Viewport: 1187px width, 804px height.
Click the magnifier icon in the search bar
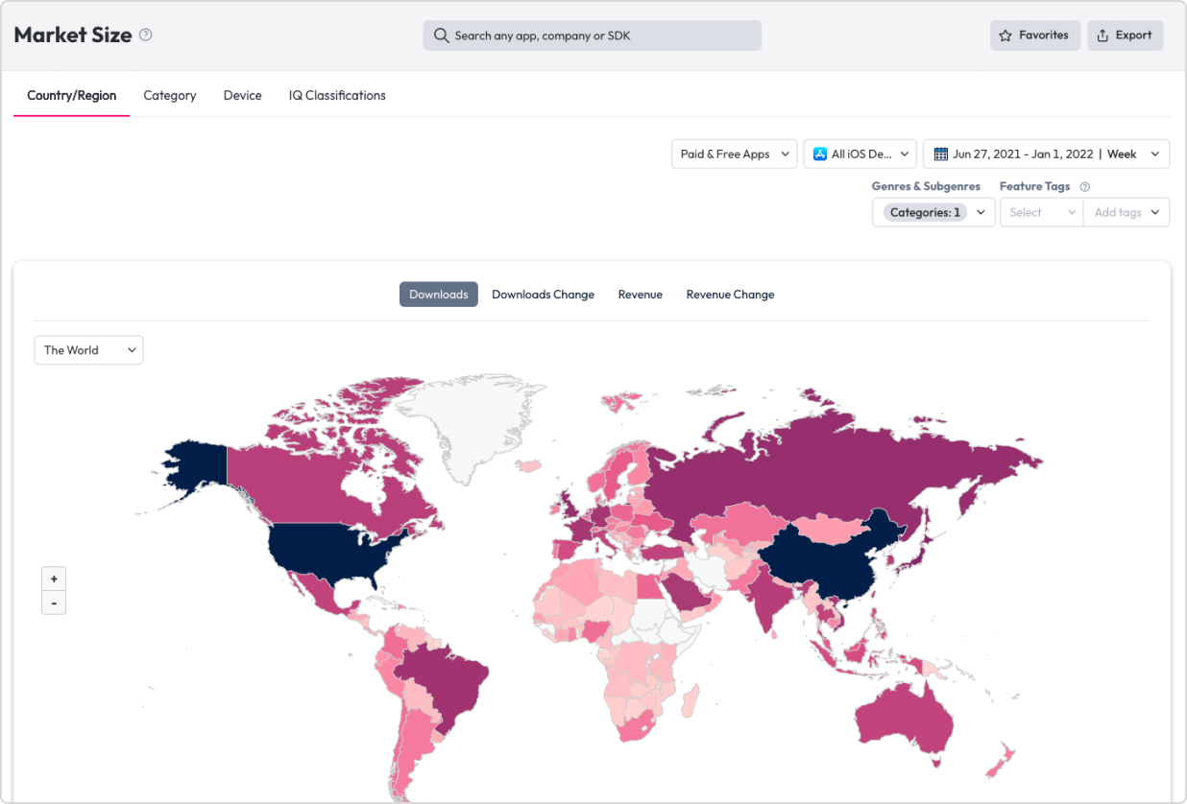pyautogui.click(x=441, y=35)
